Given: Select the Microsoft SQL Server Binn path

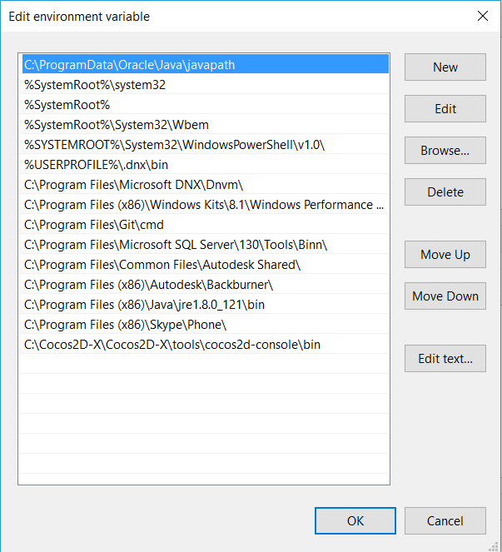Looking at the screenshot, I should 206,245.
